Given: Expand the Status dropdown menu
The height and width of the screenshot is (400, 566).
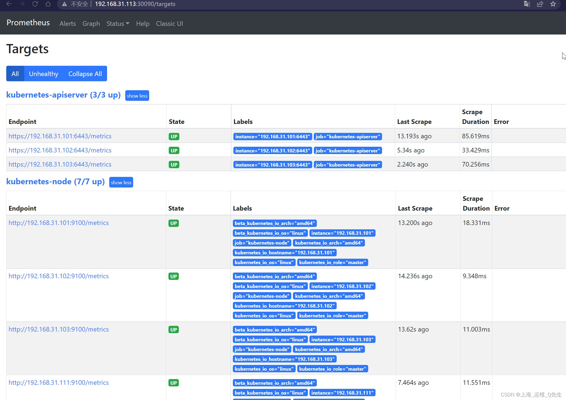Looking at the screenshot, I should pyautogui.click(x=118, y=24).
